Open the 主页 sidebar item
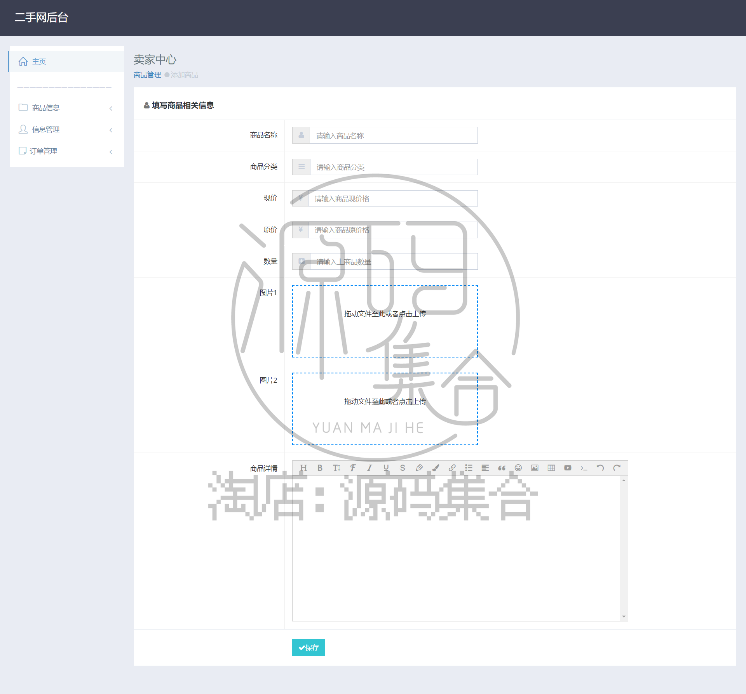 point(66,61)
